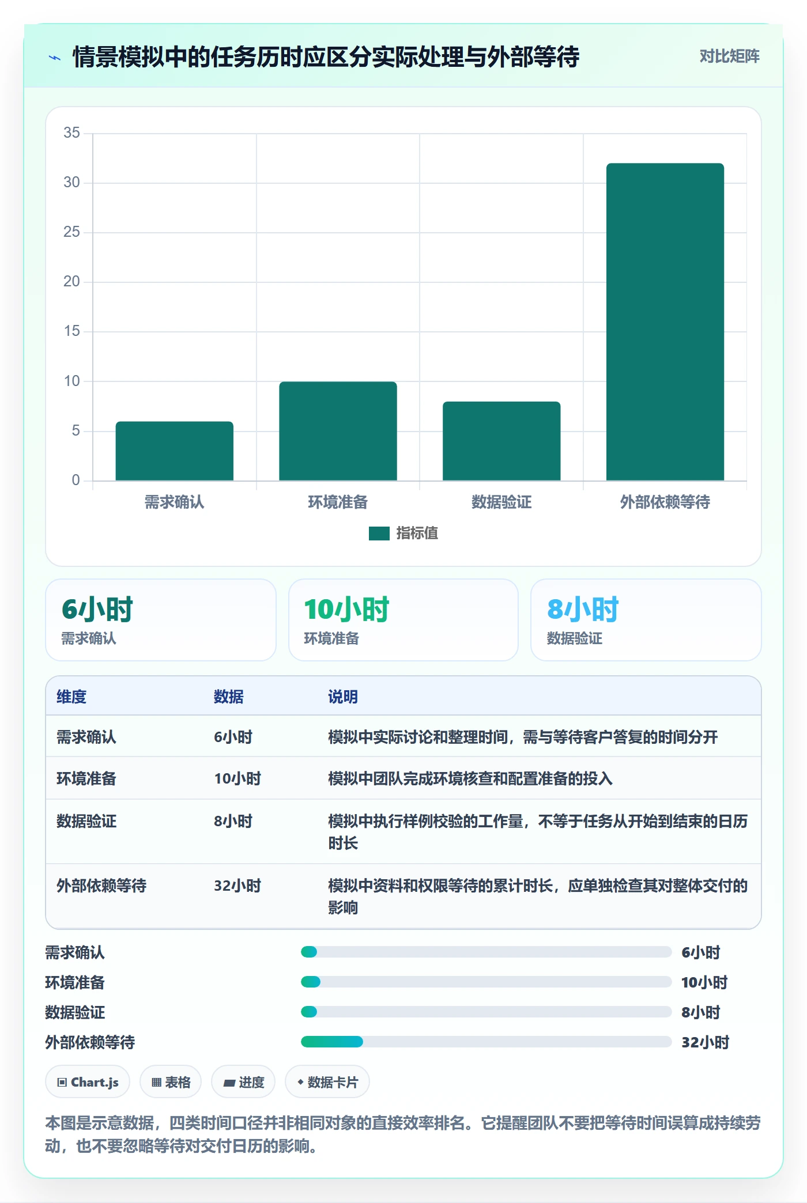
Task: Click the 指标值 legend label
Action: click(417, 534)
